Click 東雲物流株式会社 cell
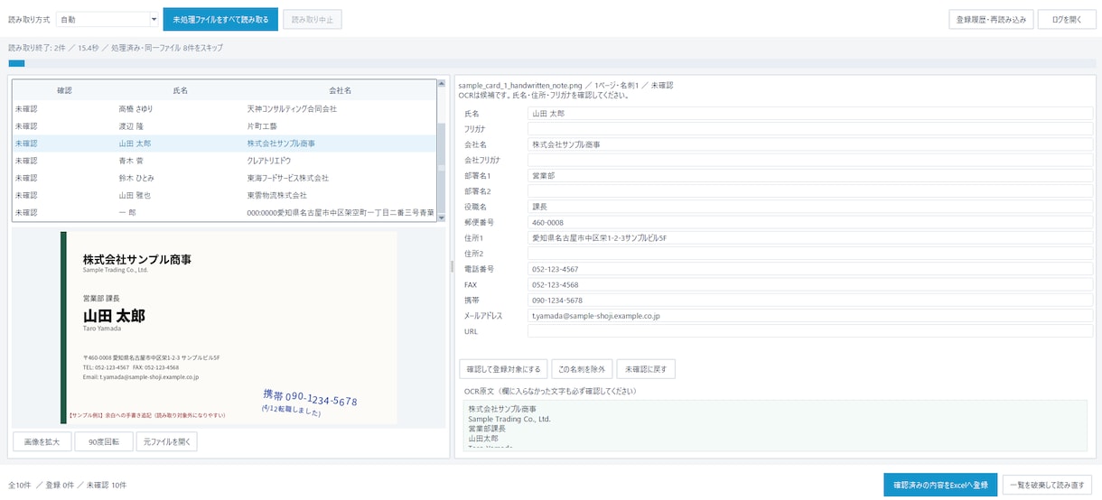 tap(276, 195)
